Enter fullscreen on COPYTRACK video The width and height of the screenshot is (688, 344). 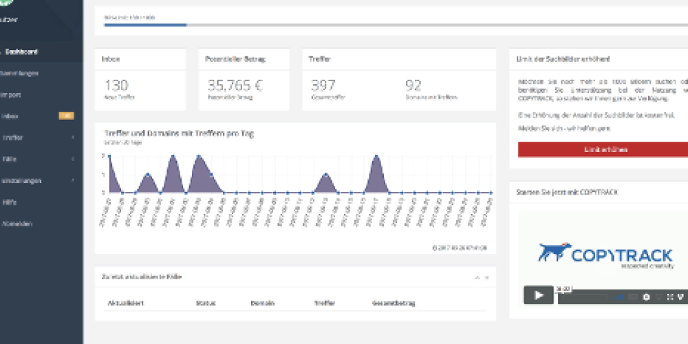point(669,297)
